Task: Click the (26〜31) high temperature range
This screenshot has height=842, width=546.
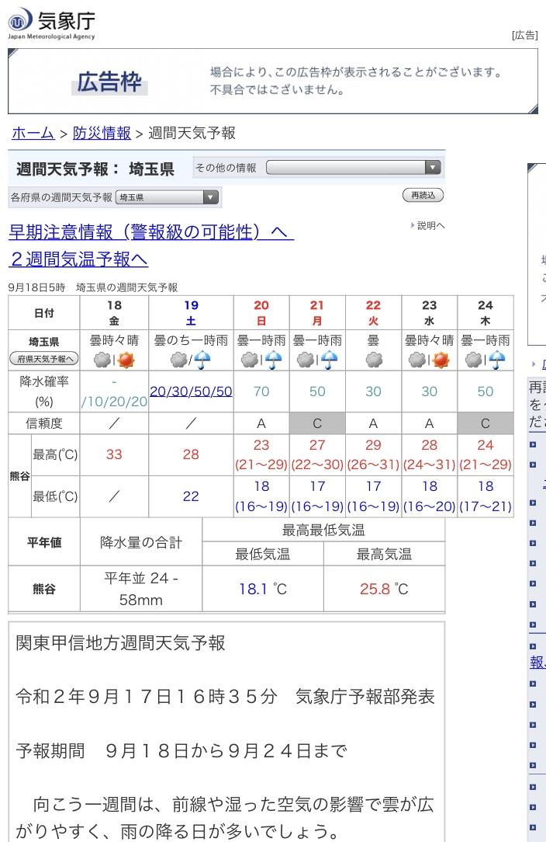Action: [374, 464]
